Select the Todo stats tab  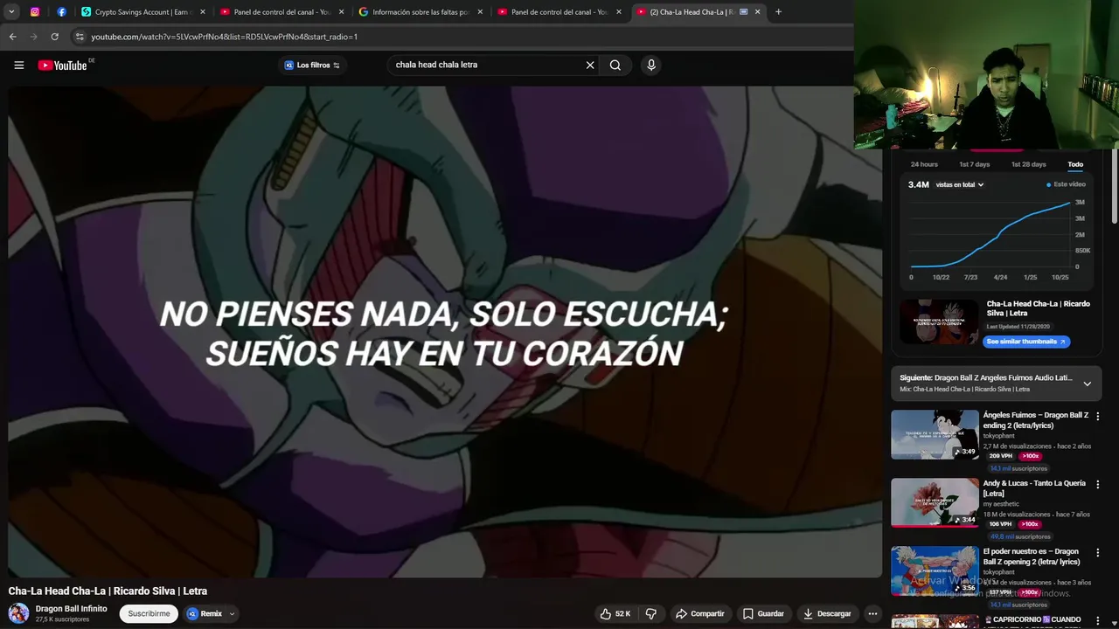pyautogui.click(x=1075, y=164)
